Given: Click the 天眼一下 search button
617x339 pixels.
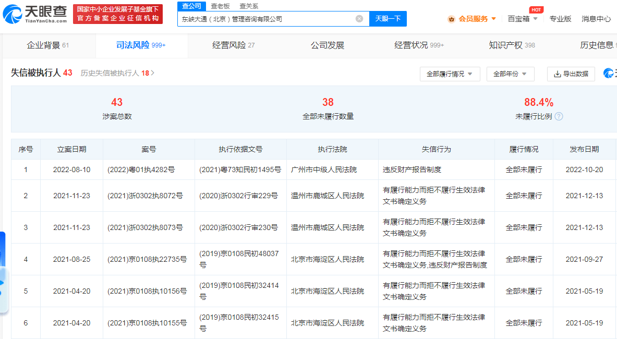Looking at the screenshot, I should tap(388, 19).
